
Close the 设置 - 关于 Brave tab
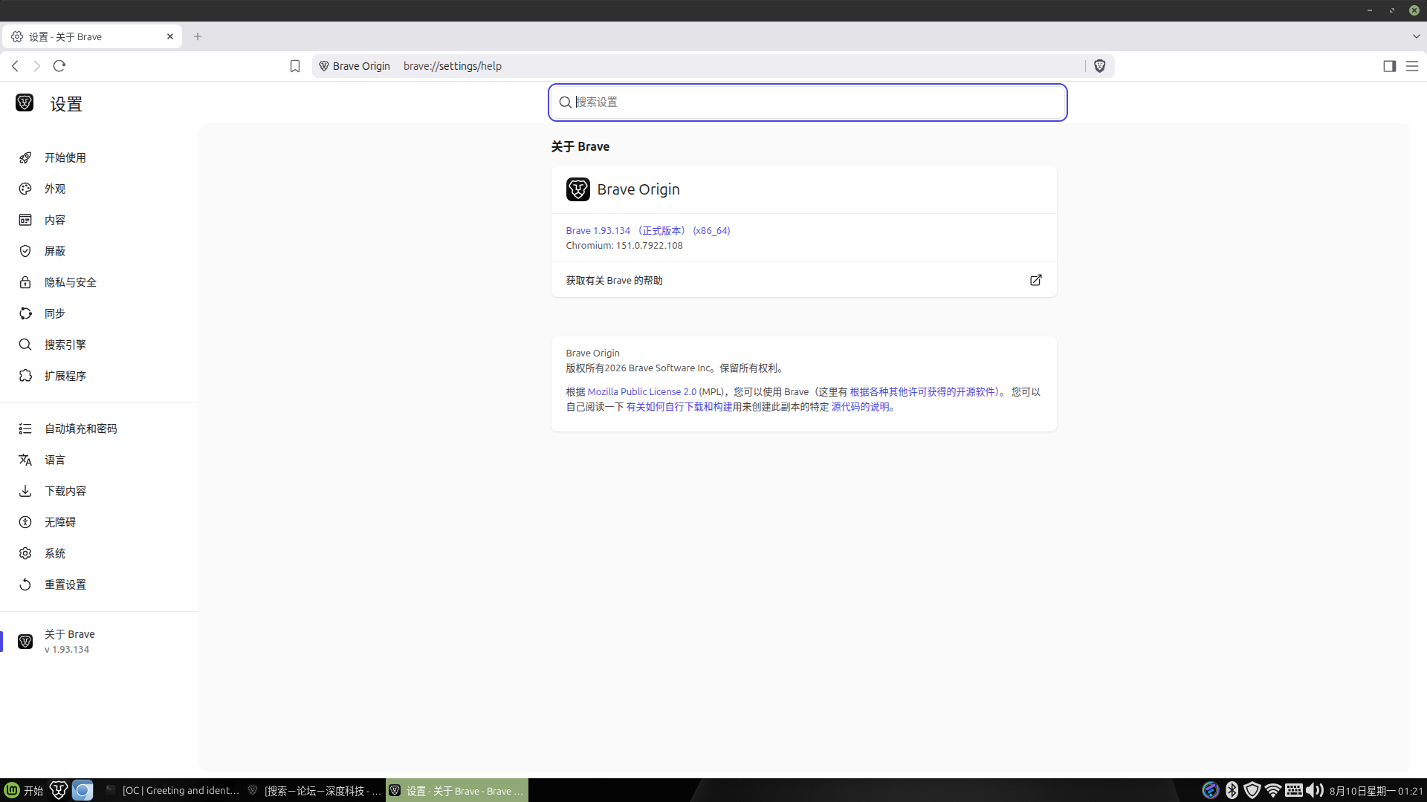pos(170,36)
